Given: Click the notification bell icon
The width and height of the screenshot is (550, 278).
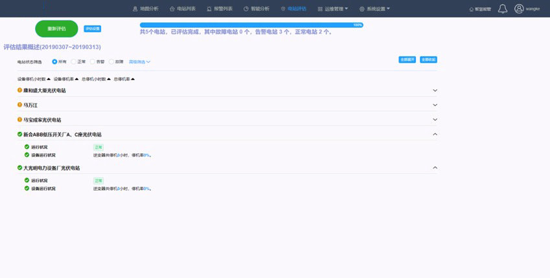Looking at the screenshot, I should 503,8.
